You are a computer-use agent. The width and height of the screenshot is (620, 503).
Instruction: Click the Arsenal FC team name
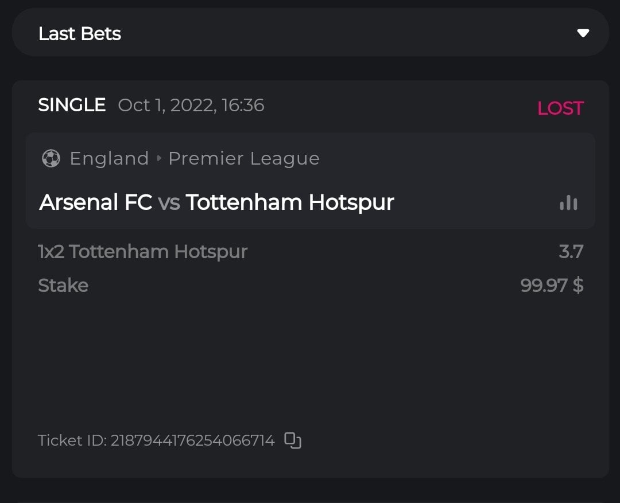tap(95, 202)
